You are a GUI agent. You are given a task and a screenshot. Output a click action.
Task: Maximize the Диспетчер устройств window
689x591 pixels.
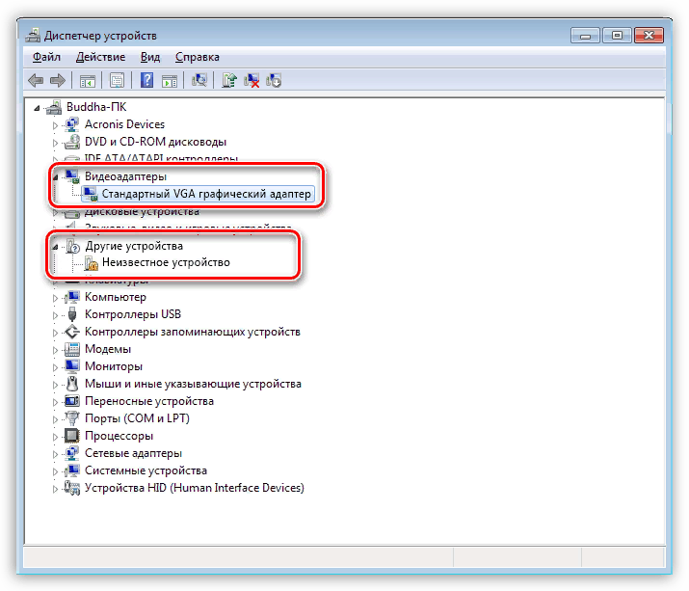617,35
